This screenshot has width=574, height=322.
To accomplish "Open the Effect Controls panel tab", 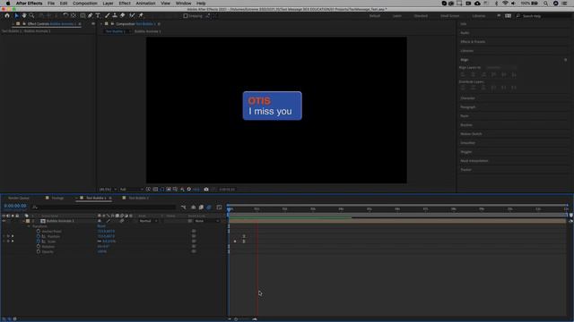I will click(x=51, y=24).
